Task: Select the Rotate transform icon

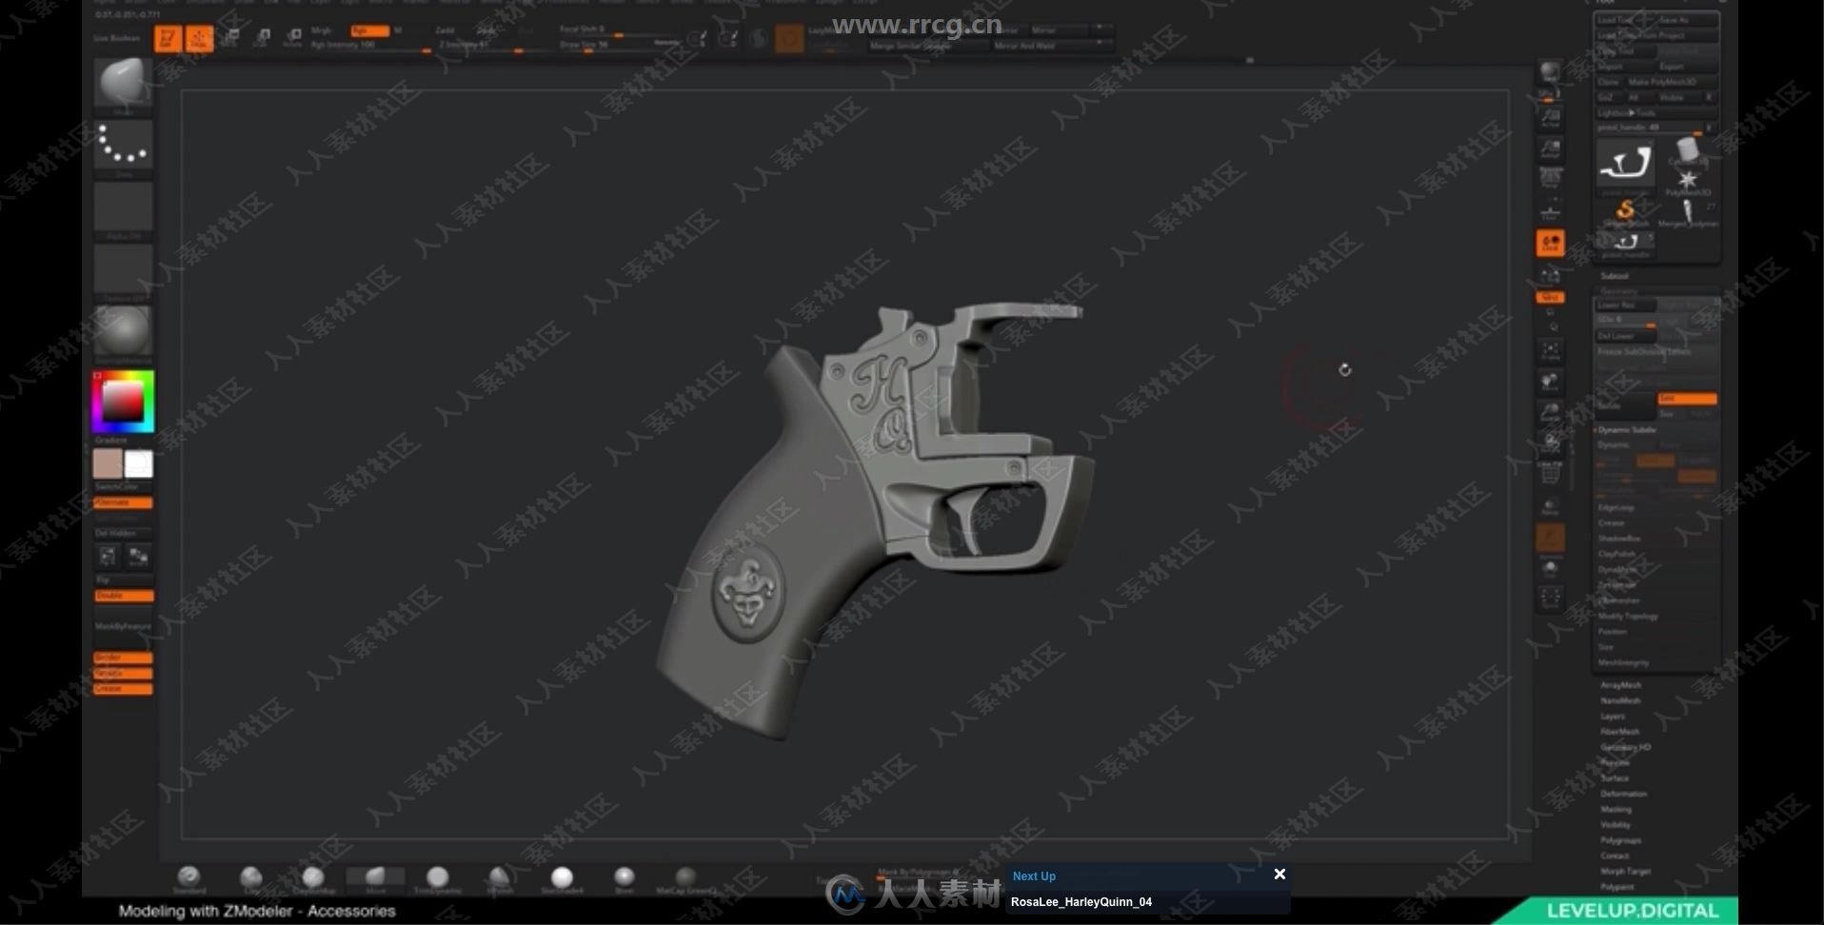Action: pos(293,38)
